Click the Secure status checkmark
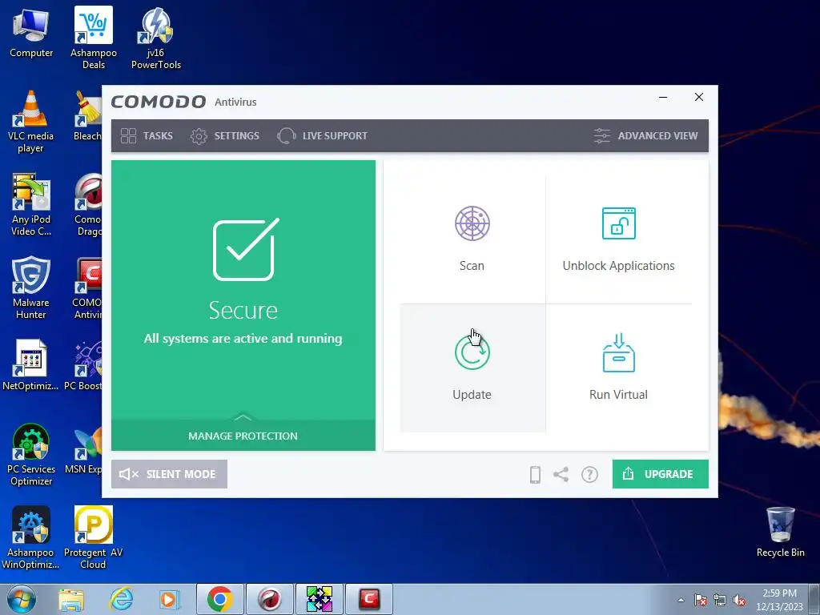820x615 pixels. coord(245,250)
